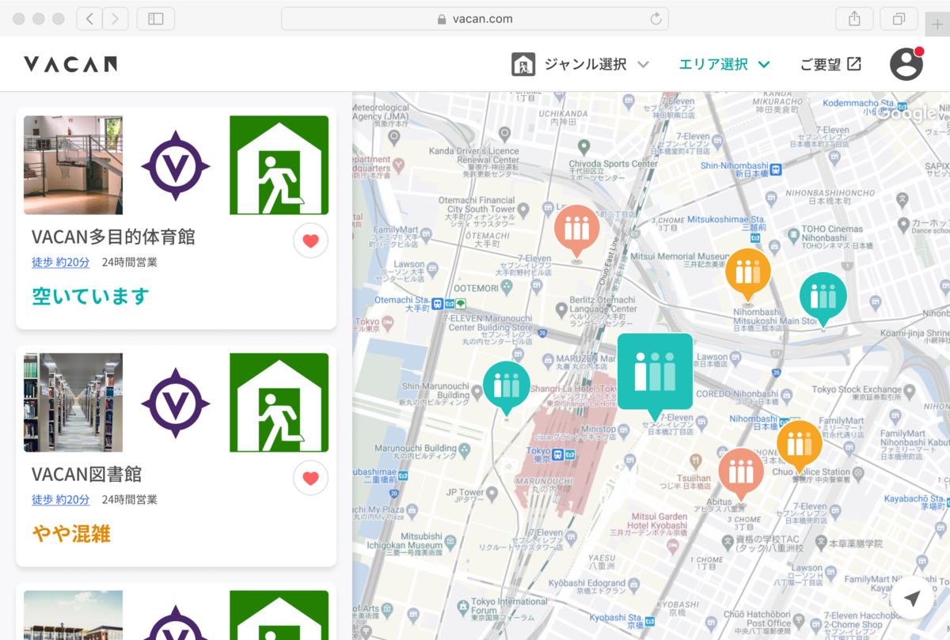Center map with the location arrow button
This screenshot has width=950, height=640.
[x=912, y=599]
